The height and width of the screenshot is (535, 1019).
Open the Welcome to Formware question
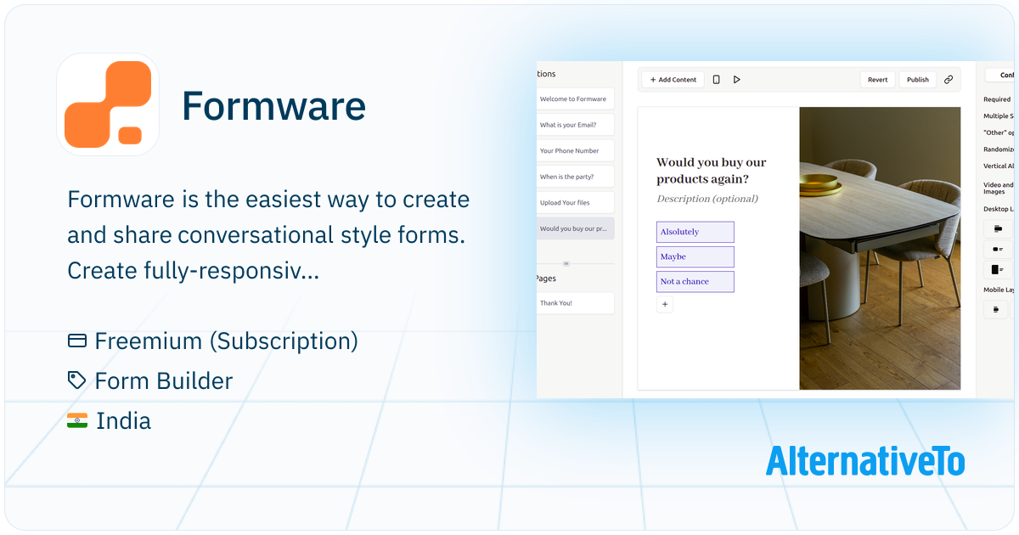(x=575, y=99)
